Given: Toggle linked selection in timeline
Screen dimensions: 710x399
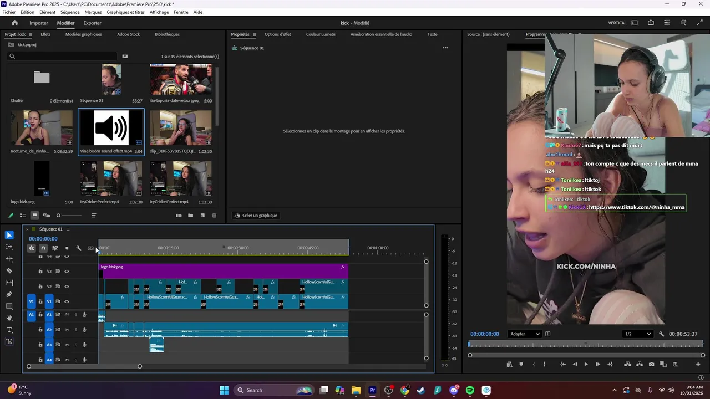Looking at the screenshot, I should coord(55,248).
